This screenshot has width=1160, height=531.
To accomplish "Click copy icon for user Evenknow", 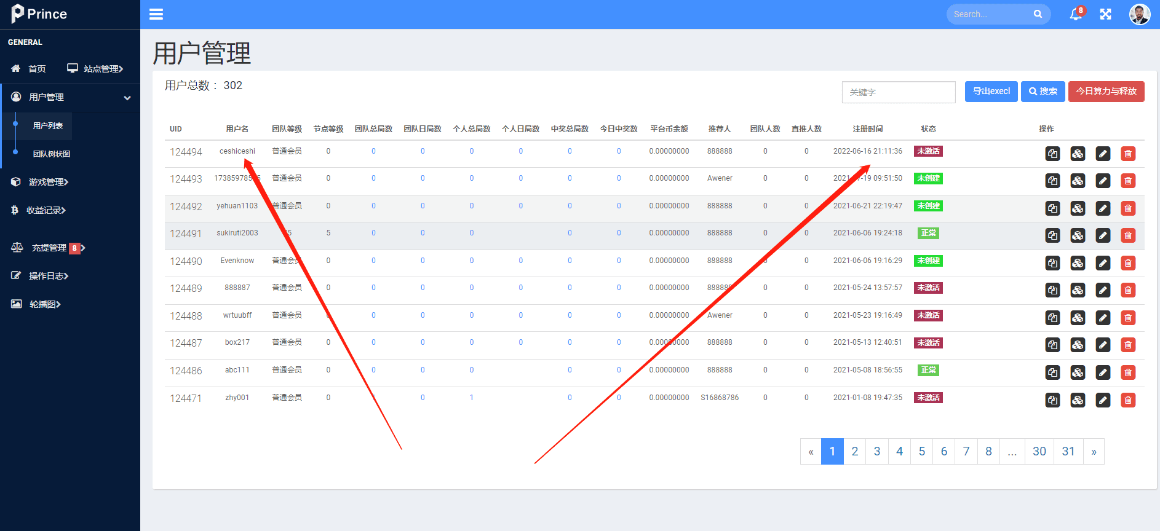I will click(1052, 263).
